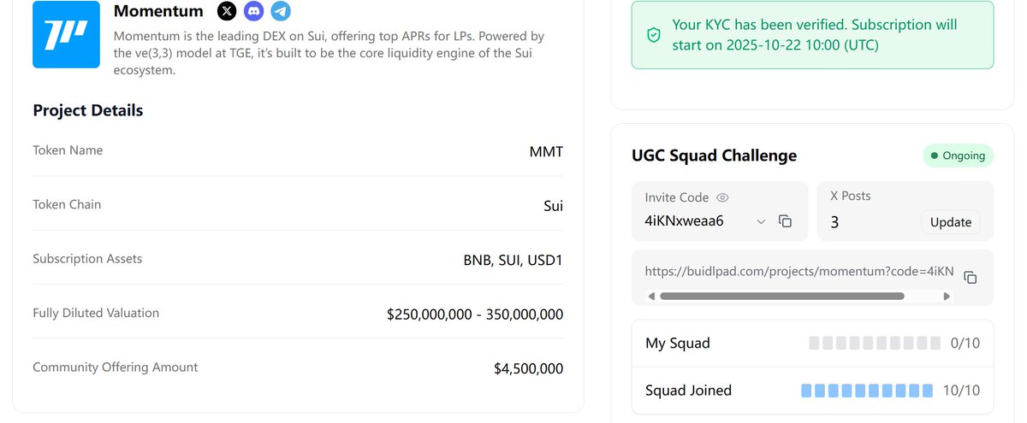This screenshot has width=1027, height=423.
Task: Copy the buidlpad referral link
Action: pos(970,277)
